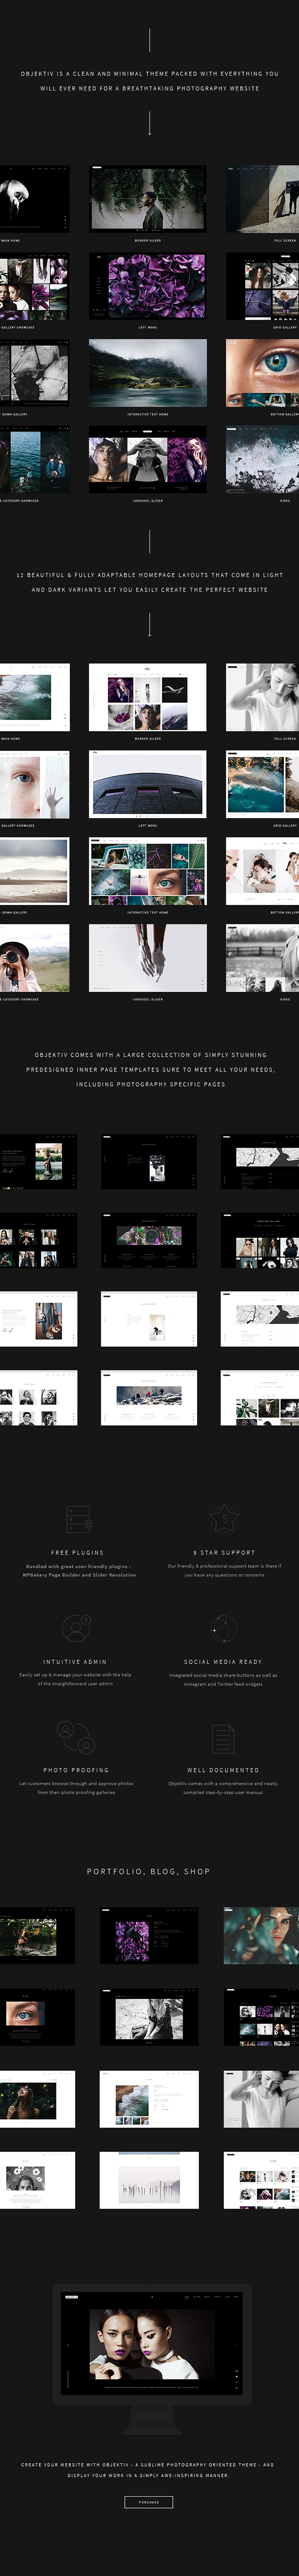This screenshot has width=299, height=2576.
Task: Open the dark Interactive Text Home demo
Action: (x=148, y=373)
